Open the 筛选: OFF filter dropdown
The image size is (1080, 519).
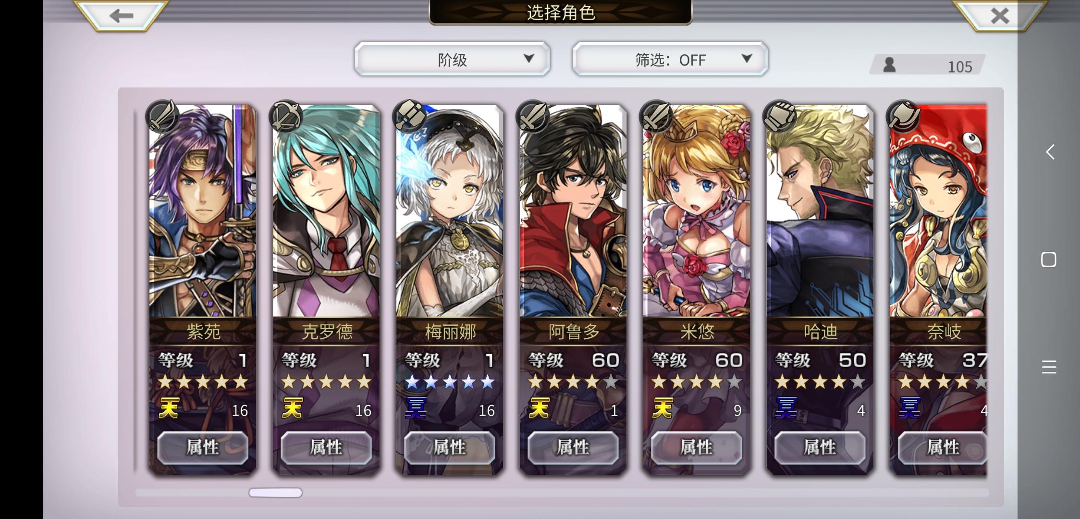(x=670, y=59)
